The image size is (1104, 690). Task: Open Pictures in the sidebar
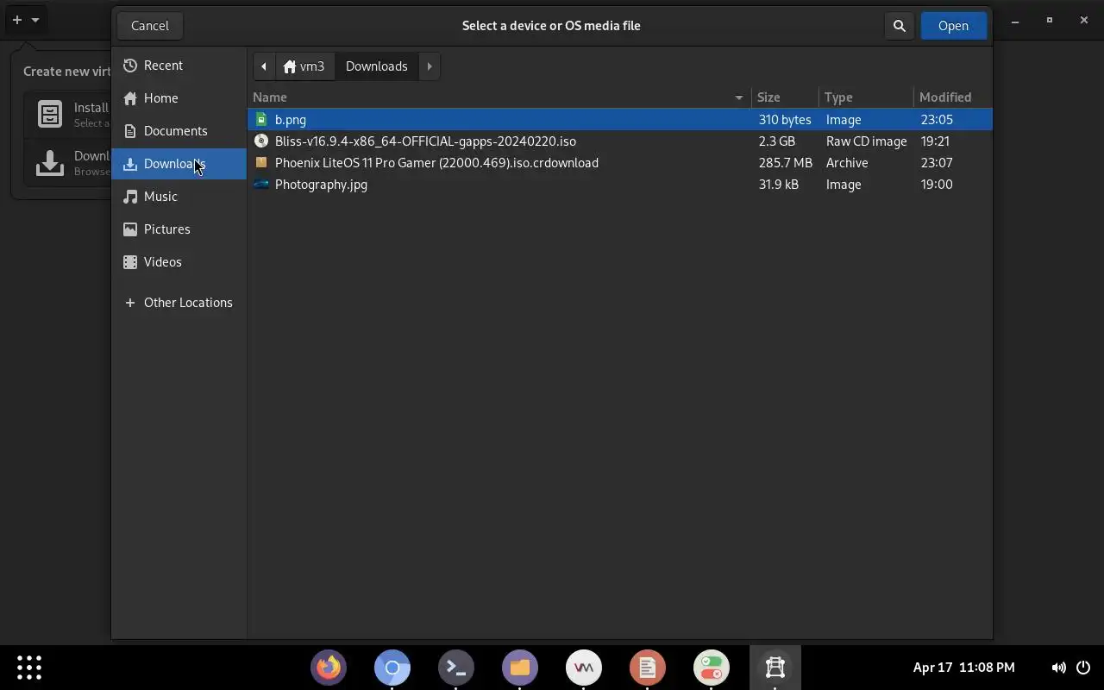(x=179, y=229)
